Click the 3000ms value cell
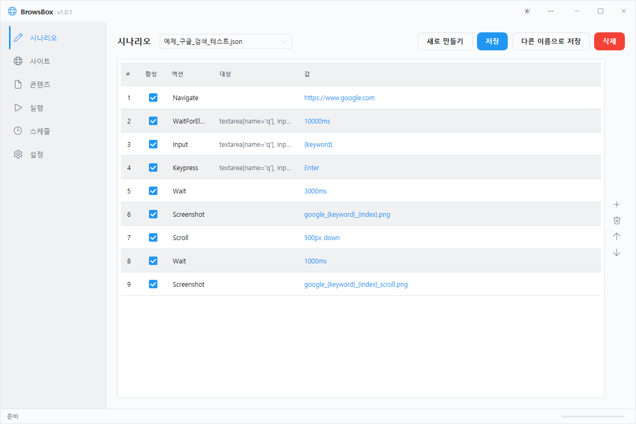The height and width of the screenshot is (424, 636). tap(315, 191)
